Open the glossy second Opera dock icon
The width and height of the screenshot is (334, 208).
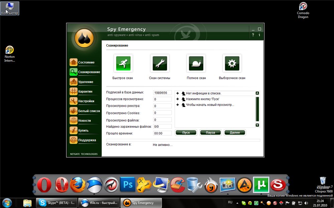[62, 185]
